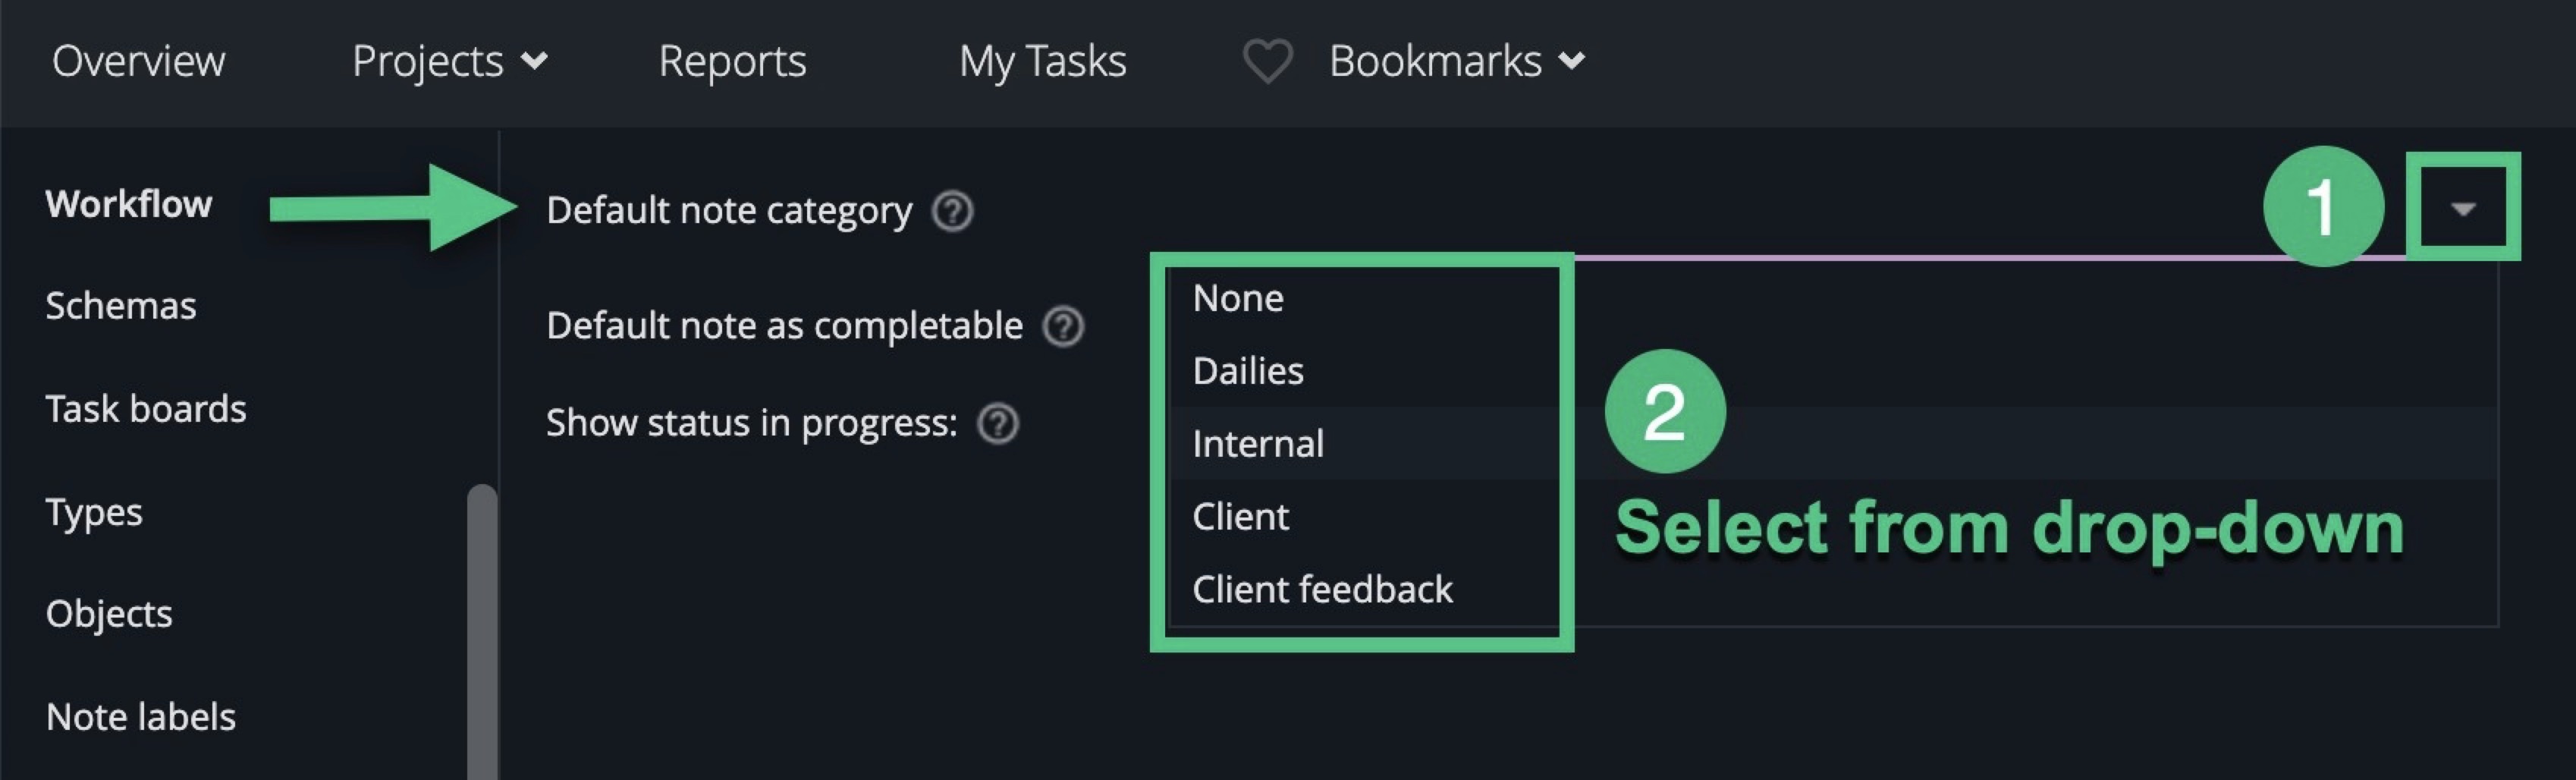Click help icon beside Default note as completable
The height and width of the screenshot is (780, 2576).
point(1063,326)
